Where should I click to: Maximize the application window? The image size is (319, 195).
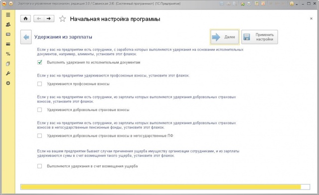pyautogui.click(x=309, y=3)
